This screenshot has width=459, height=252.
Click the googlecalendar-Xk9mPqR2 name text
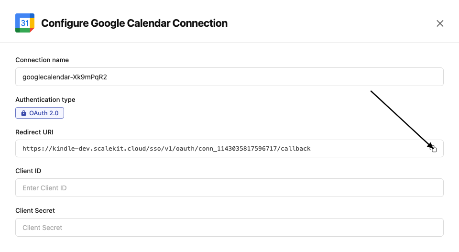coord(65,77)
